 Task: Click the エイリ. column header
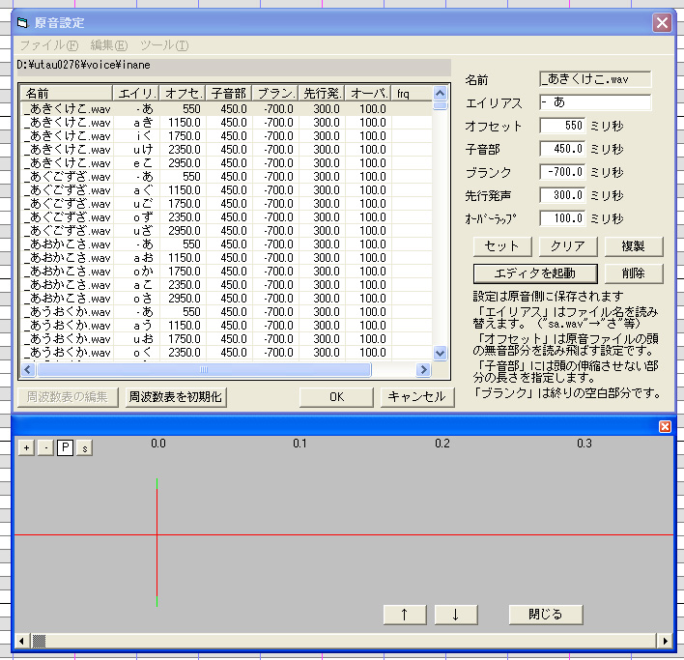click(136, 94)
